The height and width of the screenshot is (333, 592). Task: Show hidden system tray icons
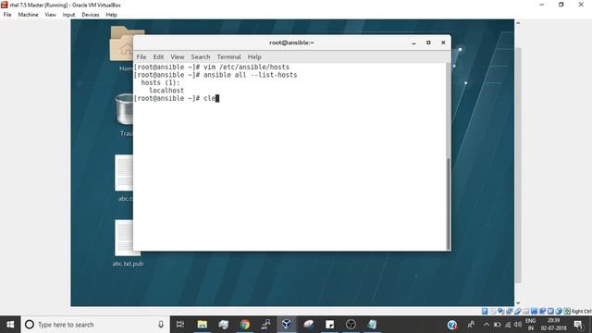click(487, 325)
